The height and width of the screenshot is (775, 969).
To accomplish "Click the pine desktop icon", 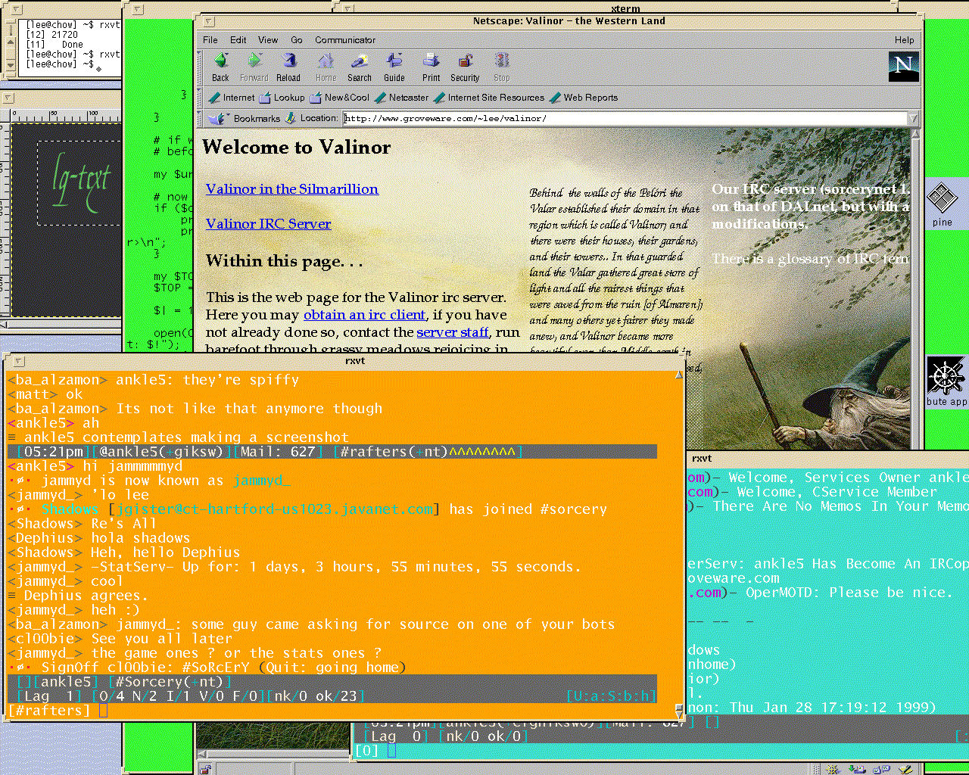I will coord(943,204).
